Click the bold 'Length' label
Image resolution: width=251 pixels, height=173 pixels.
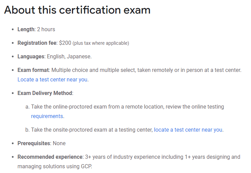click(26, 30)
